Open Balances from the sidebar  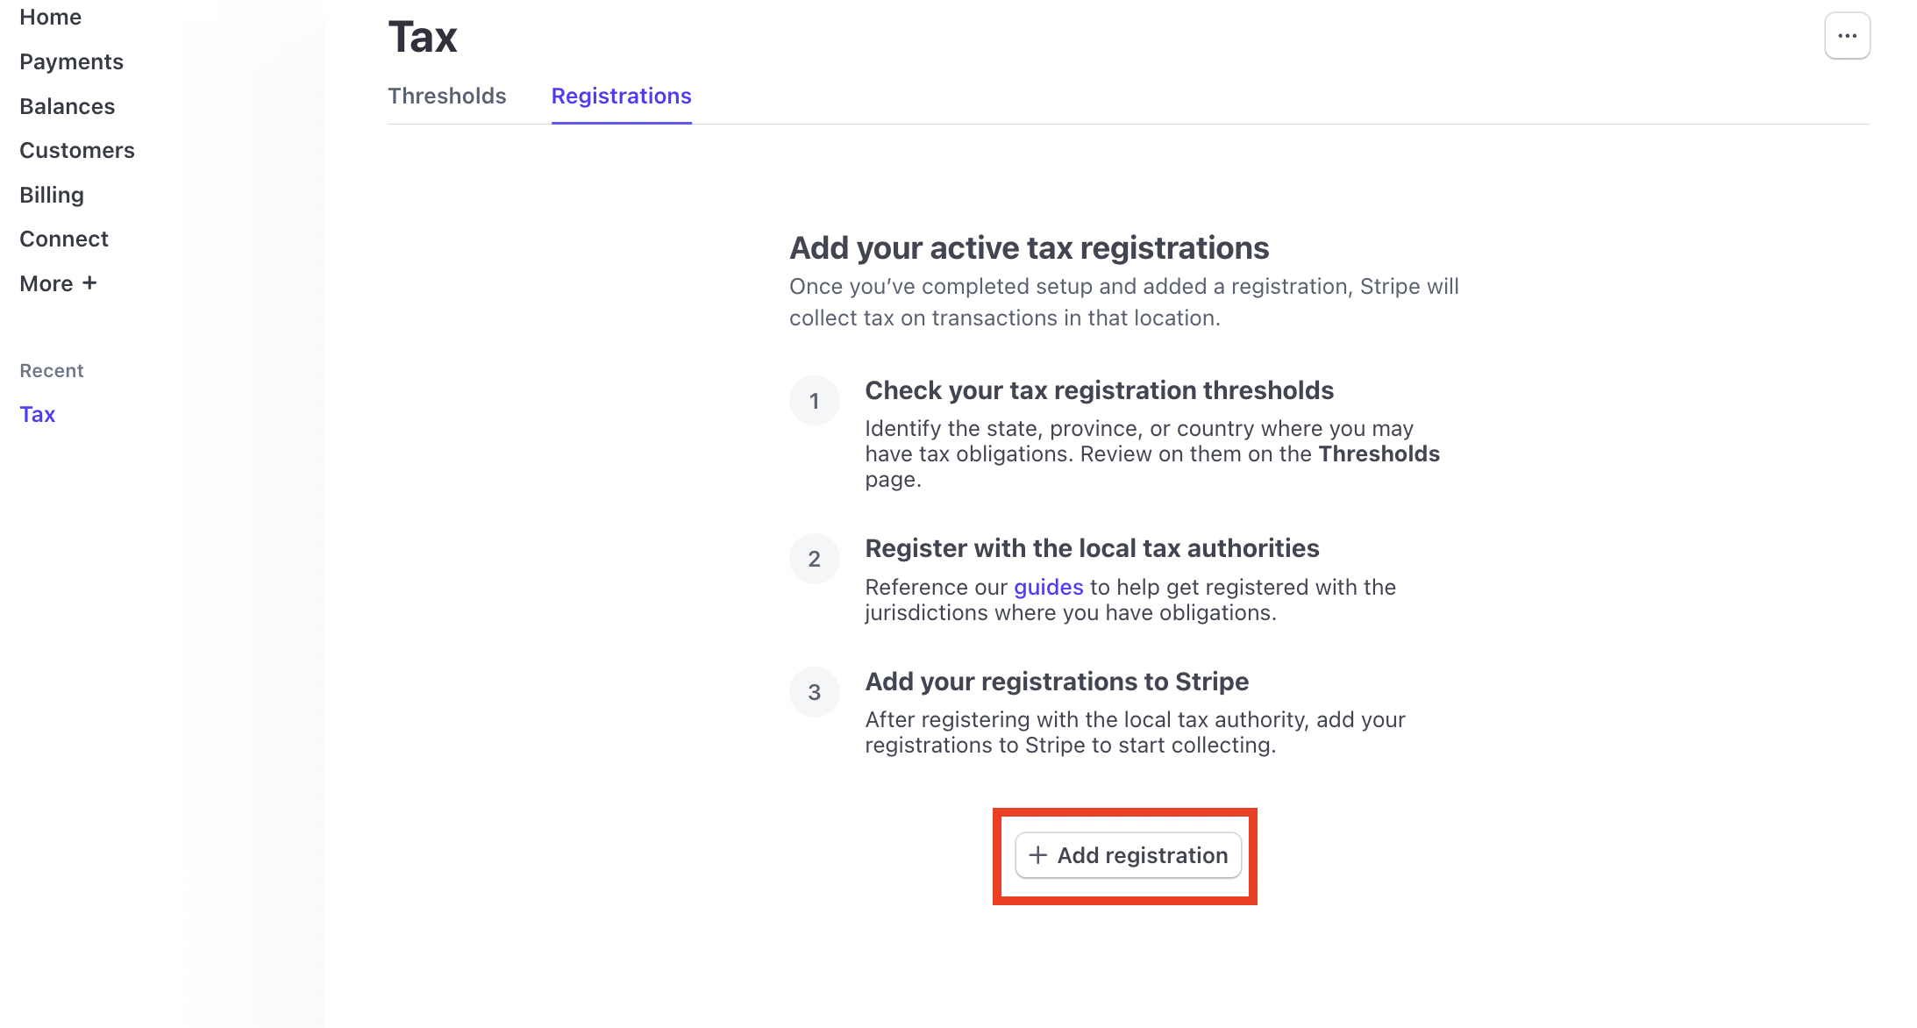coord(67,105)
